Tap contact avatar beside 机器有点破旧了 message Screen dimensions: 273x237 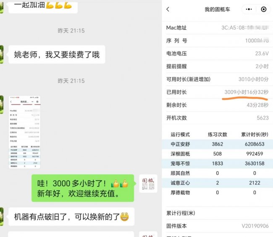point(2,216)
